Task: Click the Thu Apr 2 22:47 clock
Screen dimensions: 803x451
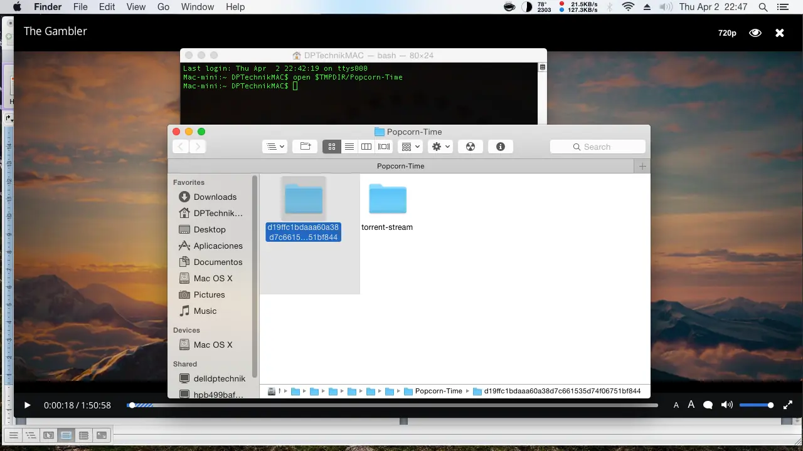Action: pos(713,7)
